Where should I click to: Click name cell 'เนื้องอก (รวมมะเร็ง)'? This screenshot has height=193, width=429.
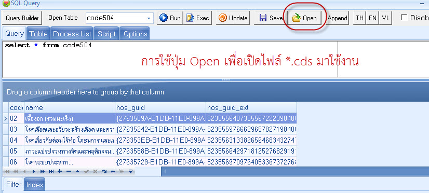point(70,118)
